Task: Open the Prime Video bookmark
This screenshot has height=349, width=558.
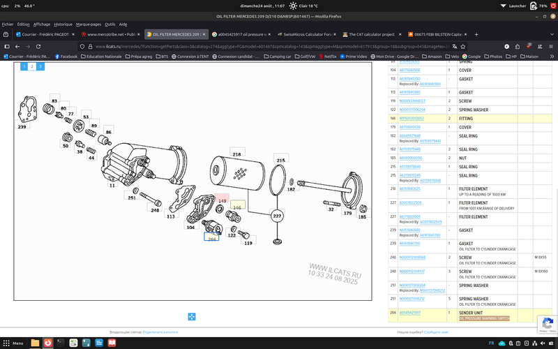Action: (353, 57)
